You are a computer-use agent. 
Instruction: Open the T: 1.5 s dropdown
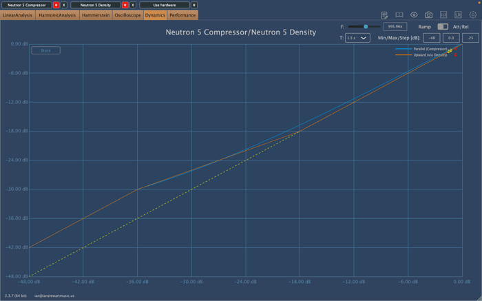point(357,38)
